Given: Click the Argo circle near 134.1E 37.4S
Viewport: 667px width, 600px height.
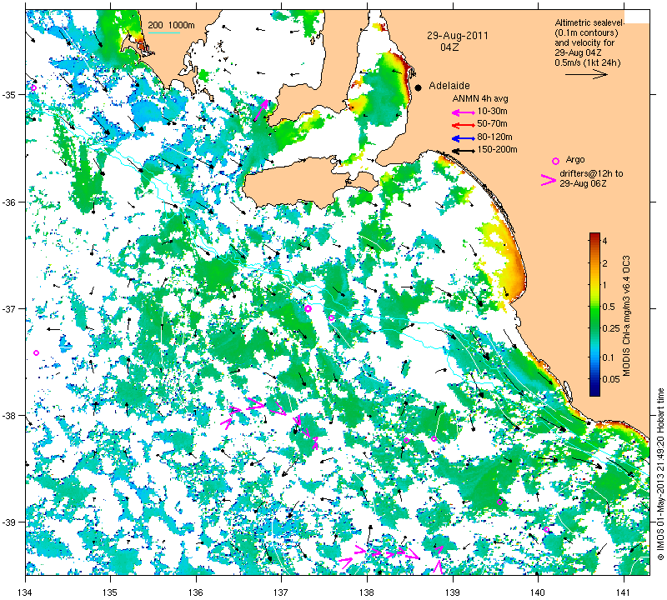Looking at the screenshot, I should tap(36, 353).
